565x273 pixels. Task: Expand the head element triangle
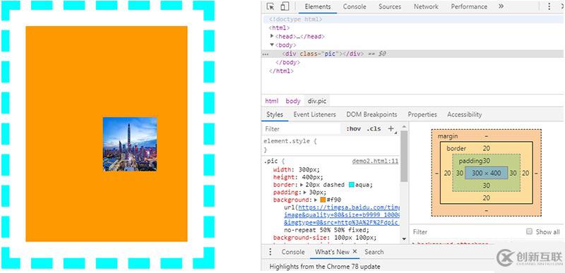coord(272,36)
